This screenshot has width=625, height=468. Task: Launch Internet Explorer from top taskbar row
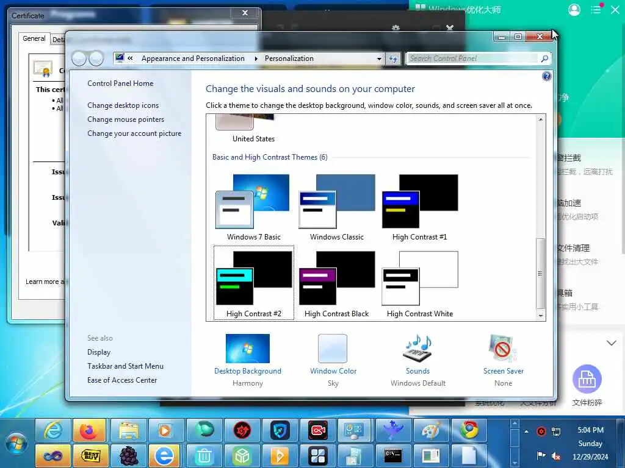click(53, 430)
